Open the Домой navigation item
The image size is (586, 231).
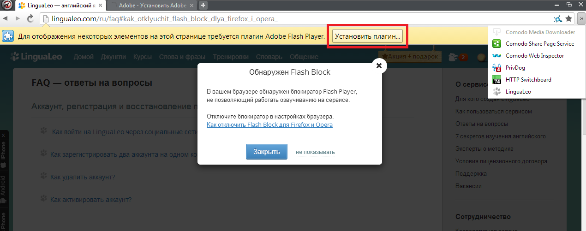[x=84, y=57]
